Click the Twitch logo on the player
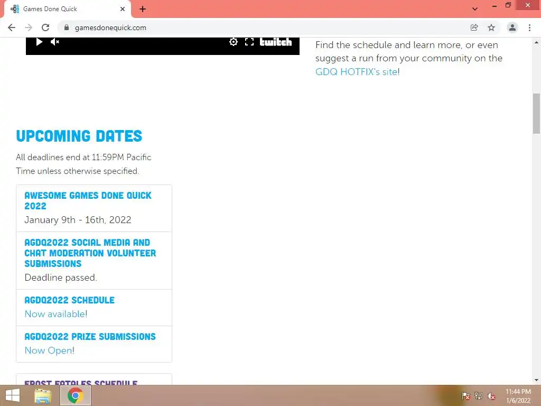Image resolution: width=541 pixels, height=406 pixels. click(276, 42)
